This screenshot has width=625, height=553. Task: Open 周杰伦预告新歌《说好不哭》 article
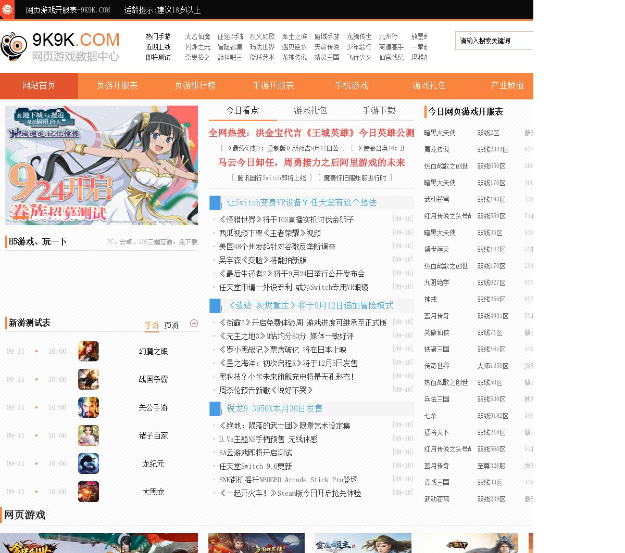pyautogui.click(x=266, y=390)
